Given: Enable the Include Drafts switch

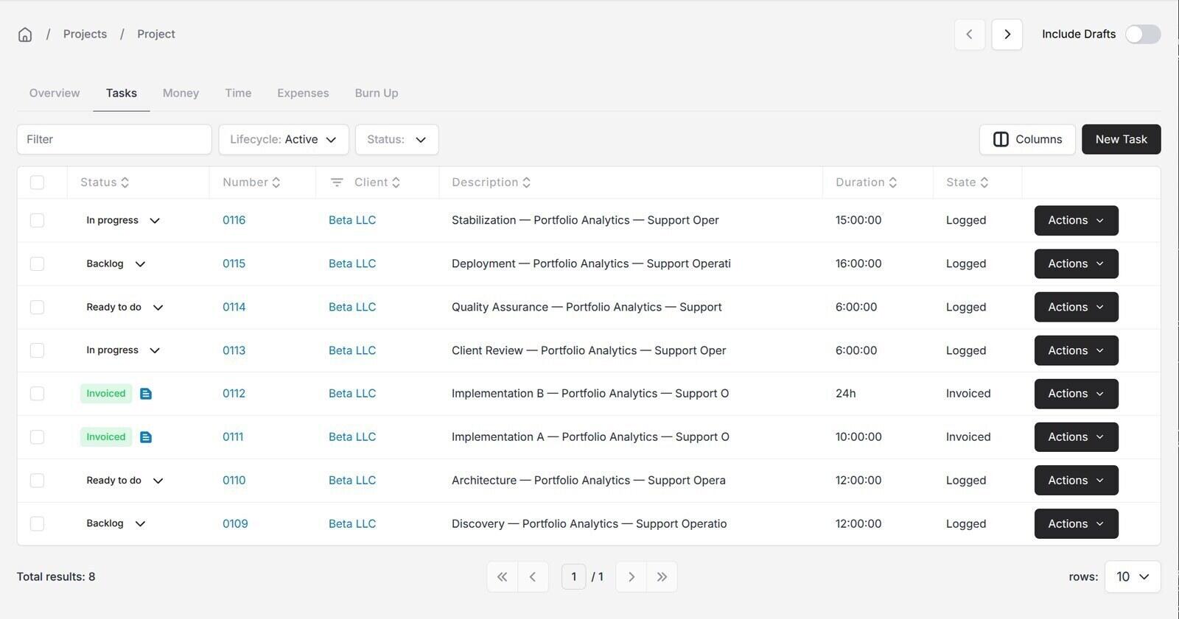Looking at the screenshot, I should pos(1143,35).
